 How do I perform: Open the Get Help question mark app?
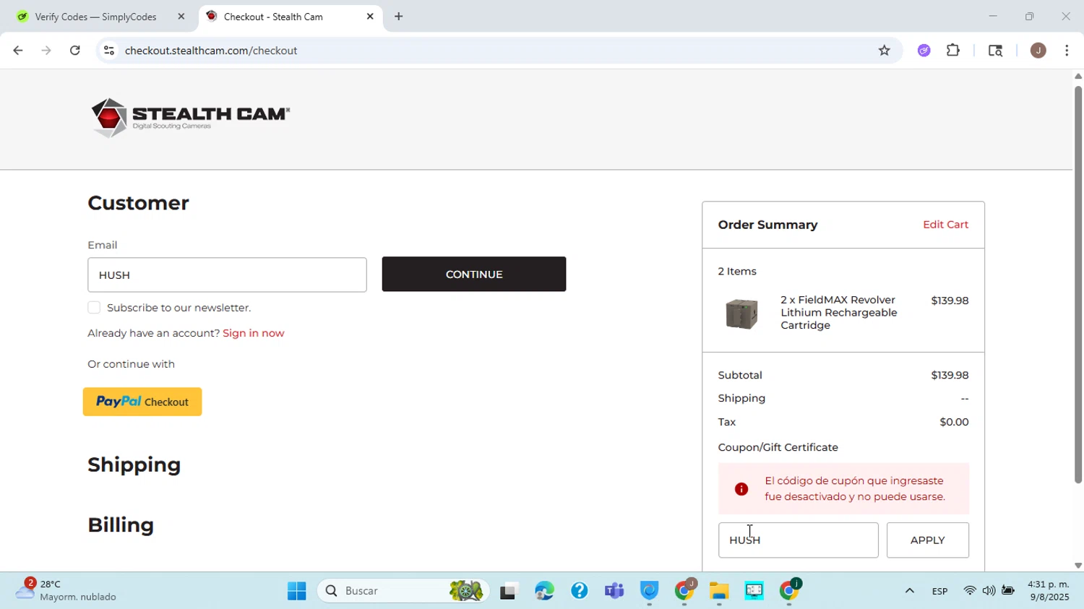point(579,591)
